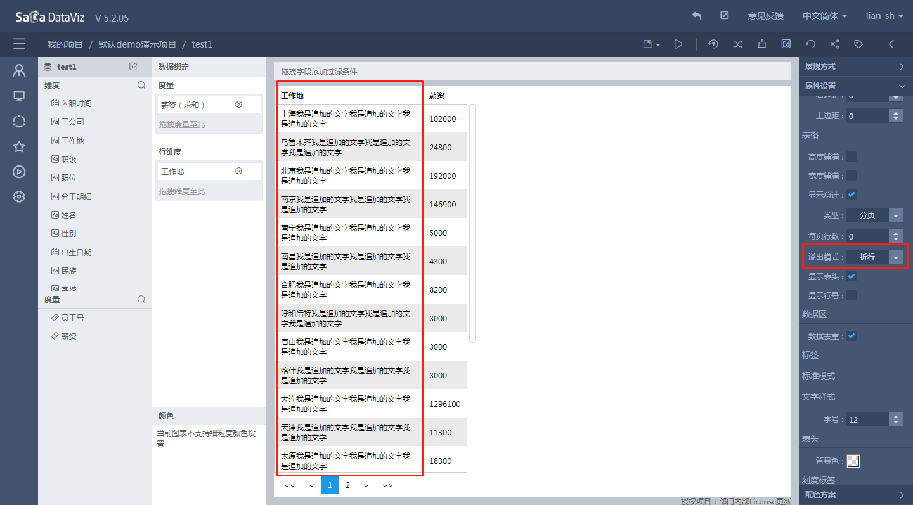Click the user profile sidebar icon

pos(19,70)
